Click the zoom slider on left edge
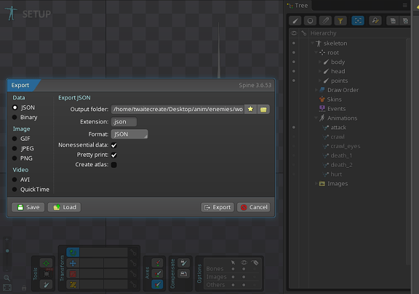 click(x=7, y=250)
